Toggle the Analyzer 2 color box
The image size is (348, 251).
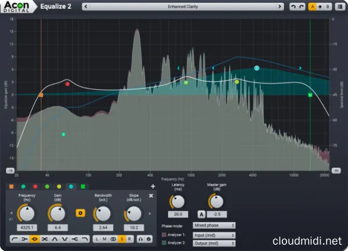point(164,243)
